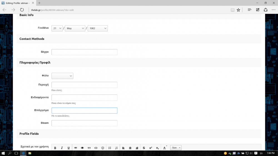The height and width of the screenshot is (156, 278).
Task: Click the volume tray icon
Action: [x=251, y=153]
